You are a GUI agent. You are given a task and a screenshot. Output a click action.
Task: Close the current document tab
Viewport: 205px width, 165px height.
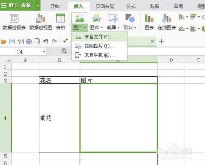tap(153, 41)
